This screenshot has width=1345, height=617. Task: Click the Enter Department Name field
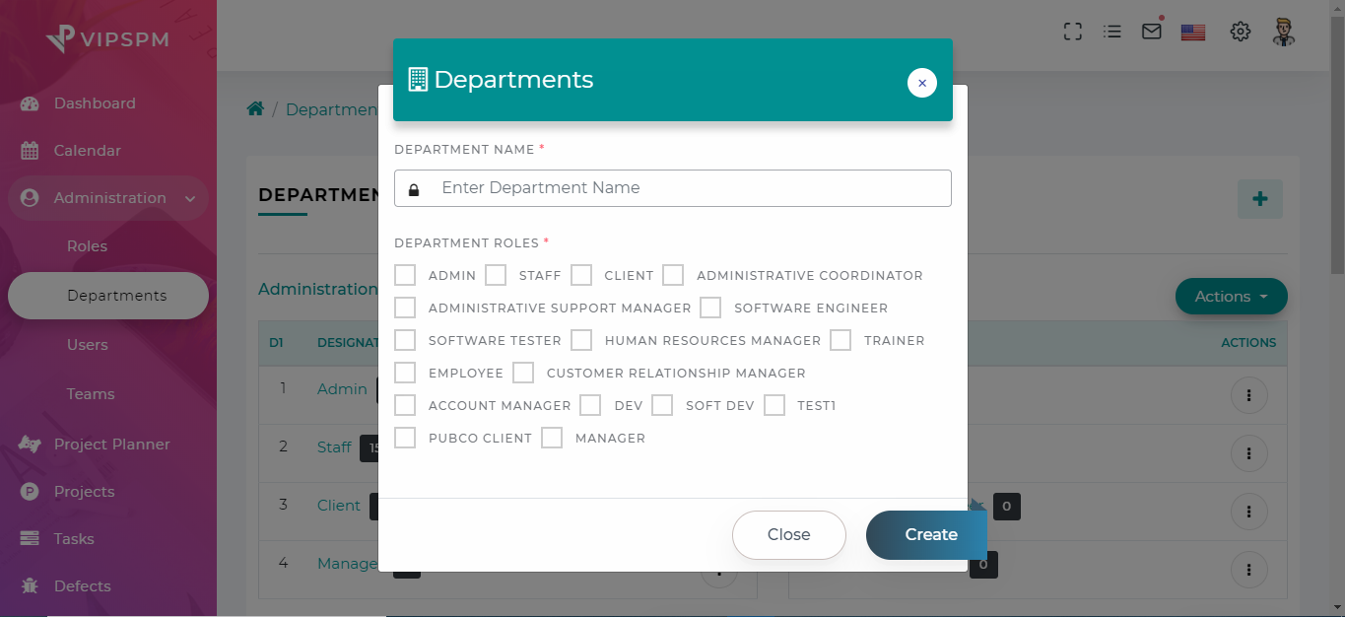coord(673,187)
